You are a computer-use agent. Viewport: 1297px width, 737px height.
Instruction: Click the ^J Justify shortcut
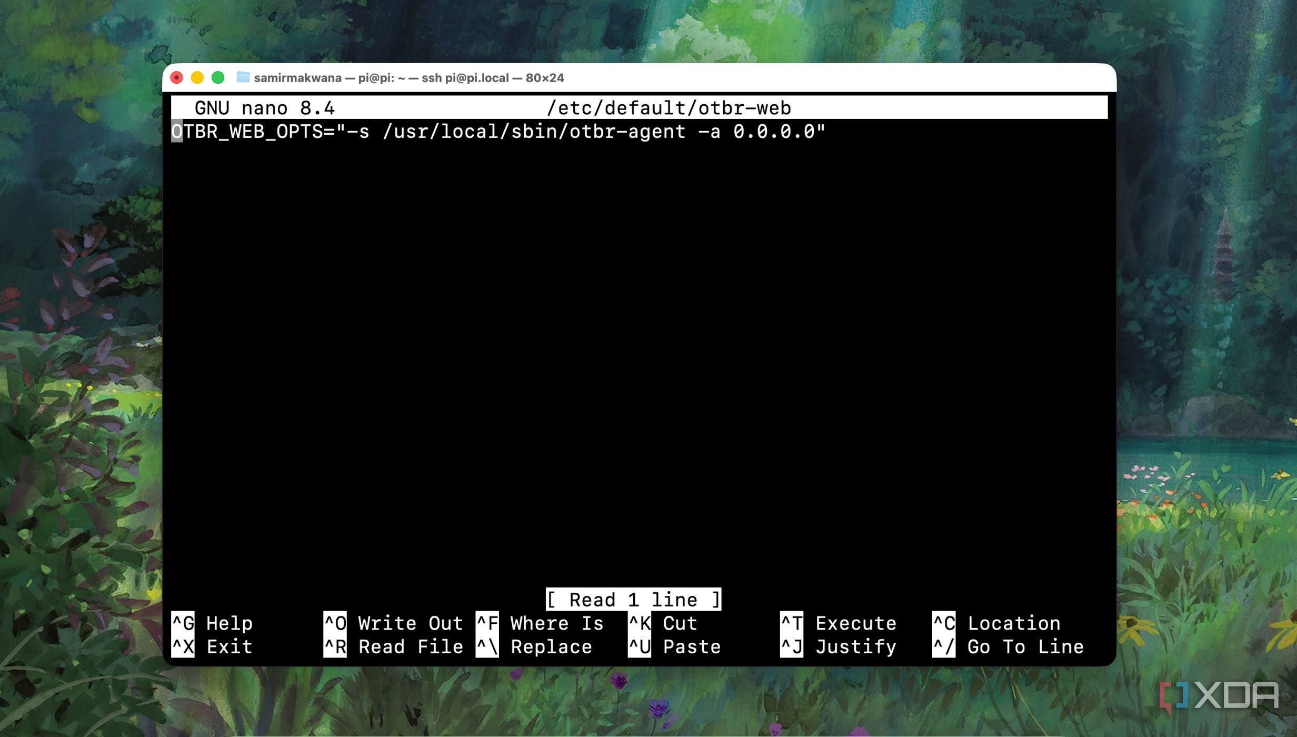[838, 646]
